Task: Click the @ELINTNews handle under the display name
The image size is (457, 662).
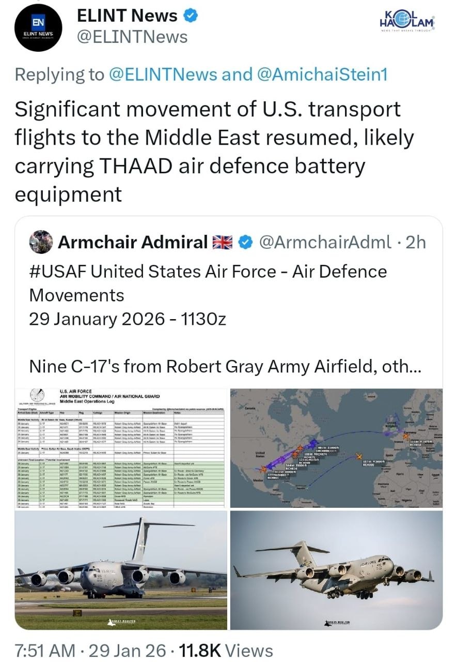Action: [x=132, y=37]
